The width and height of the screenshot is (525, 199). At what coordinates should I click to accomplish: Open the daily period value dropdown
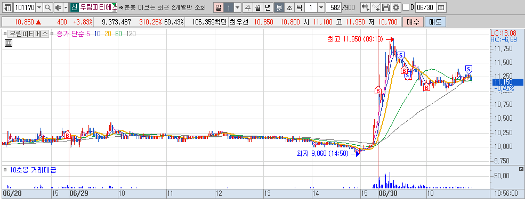click(237, 7)
